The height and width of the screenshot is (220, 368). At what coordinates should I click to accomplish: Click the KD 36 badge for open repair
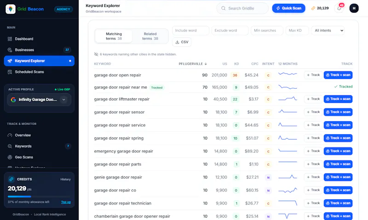235,75
